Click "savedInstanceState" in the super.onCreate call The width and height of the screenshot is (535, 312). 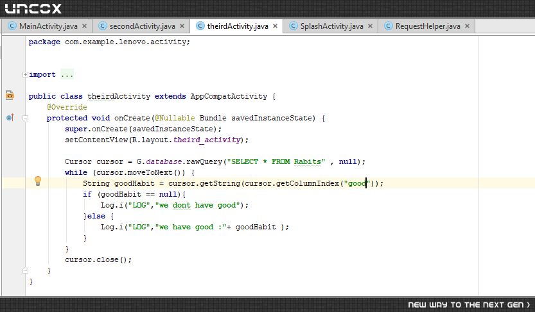[173, 129]
